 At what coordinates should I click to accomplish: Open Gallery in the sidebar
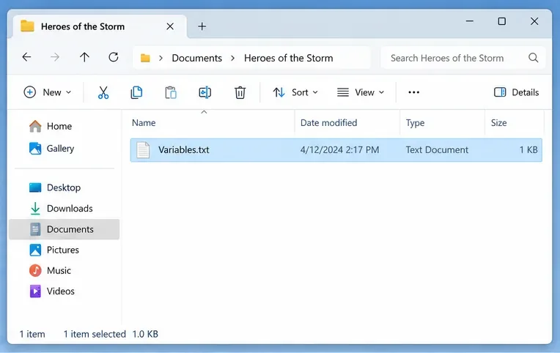[x=51, y=149]
